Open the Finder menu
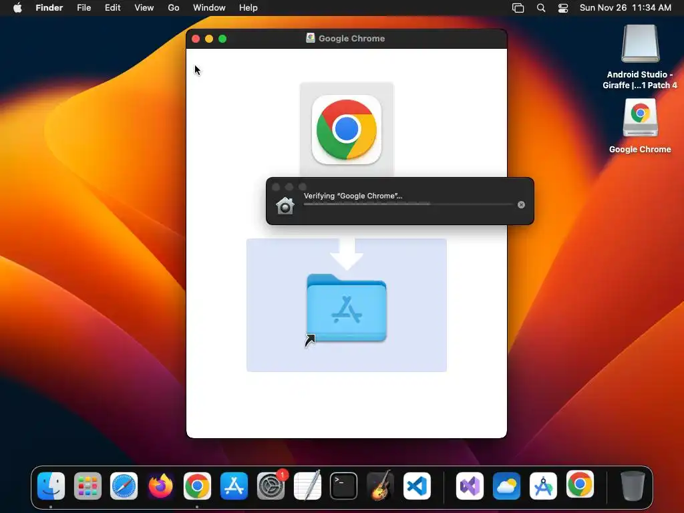Screen dimensions: 684x513 click(x=49, y=8)
